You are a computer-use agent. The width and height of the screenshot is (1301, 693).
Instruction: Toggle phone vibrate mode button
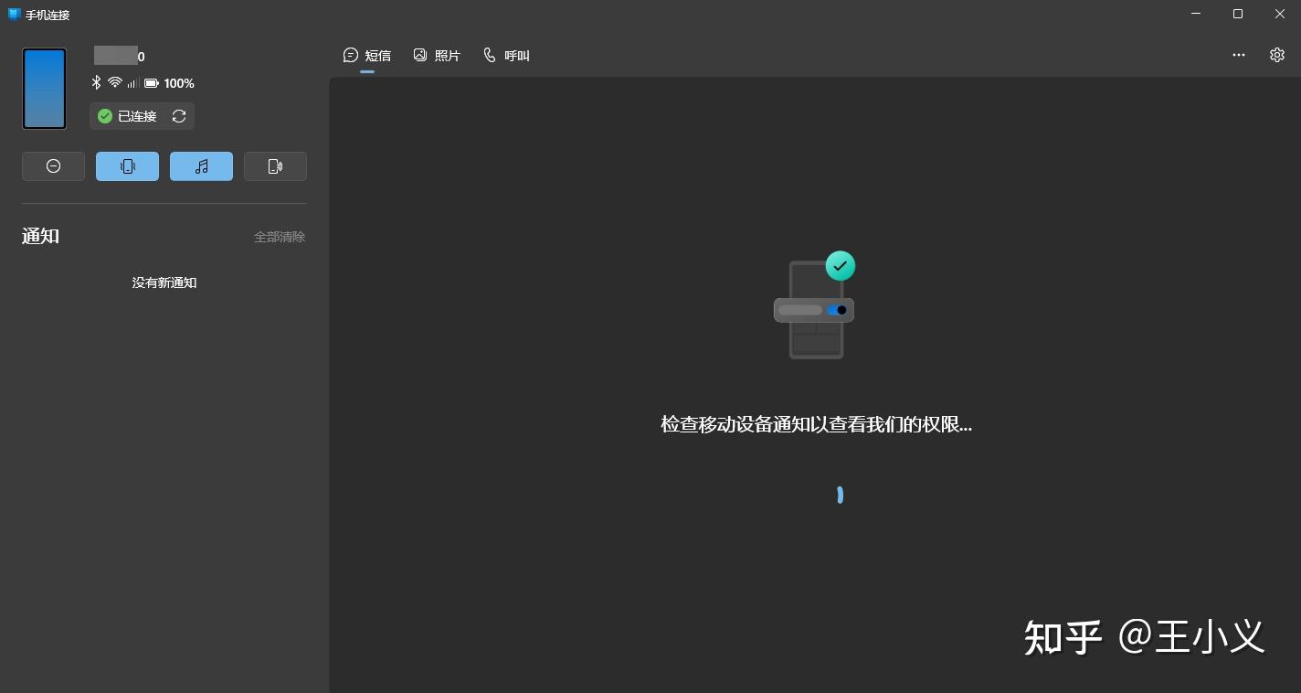click(127, 166)
